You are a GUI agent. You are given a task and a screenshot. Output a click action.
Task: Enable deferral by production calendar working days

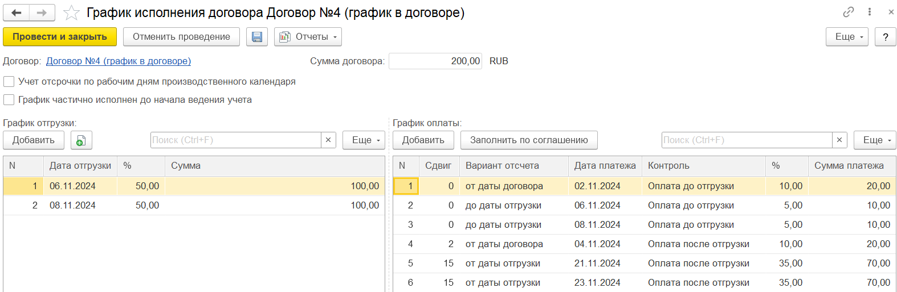tap(9, 82)
